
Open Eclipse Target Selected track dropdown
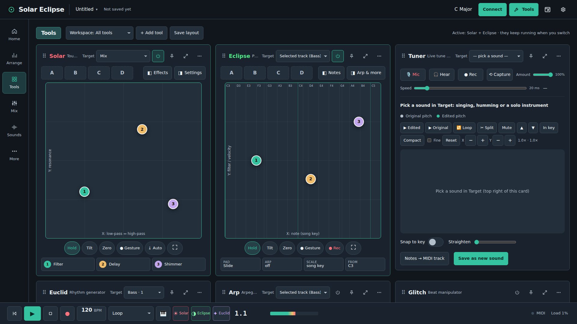303,56
